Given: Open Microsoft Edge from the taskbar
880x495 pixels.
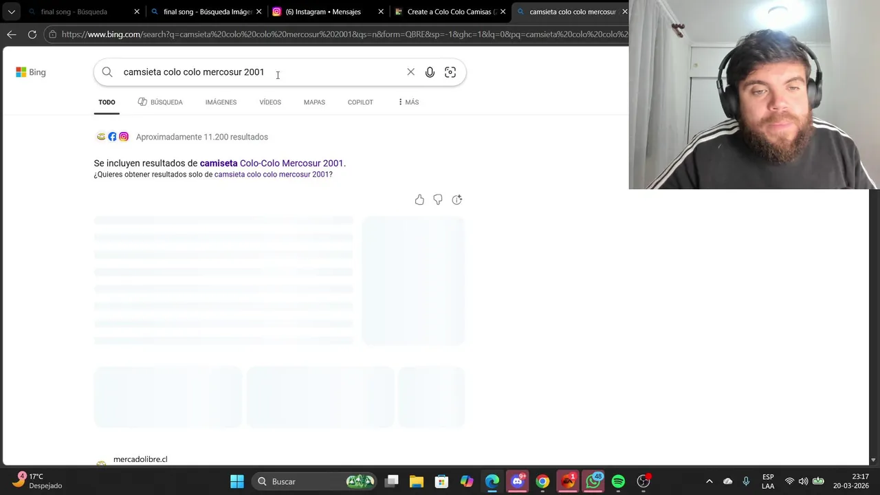Looking at the screenshot, I should [492, 481].
